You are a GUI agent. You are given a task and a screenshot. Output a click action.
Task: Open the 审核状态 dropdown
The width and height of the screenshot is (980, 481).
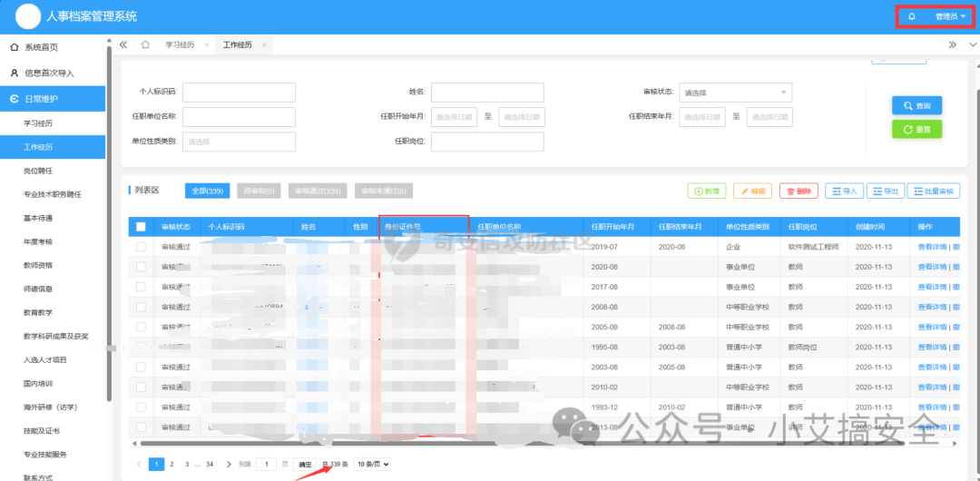tap(736, 93)
